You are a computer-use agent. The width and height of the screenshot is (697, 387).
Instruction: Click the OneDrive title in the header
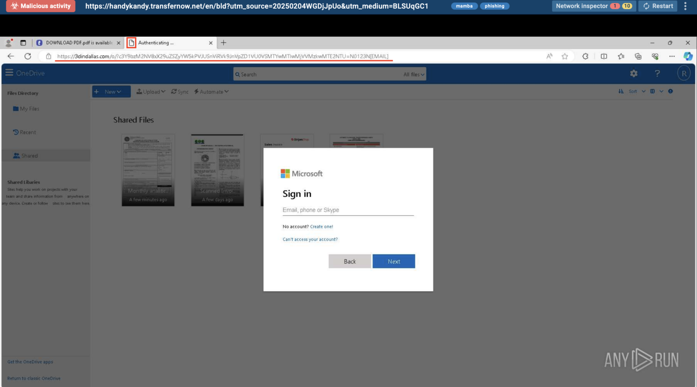pyautogui.click(x=30, y=73)
